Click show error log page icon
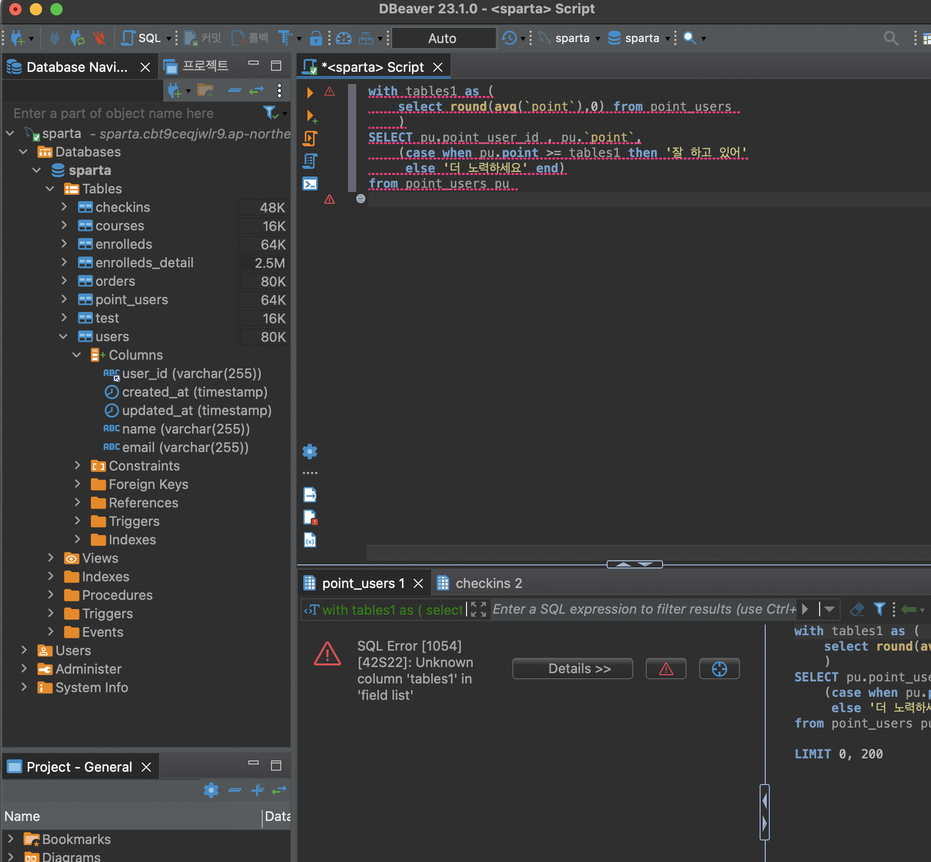 tap(310, 517)
